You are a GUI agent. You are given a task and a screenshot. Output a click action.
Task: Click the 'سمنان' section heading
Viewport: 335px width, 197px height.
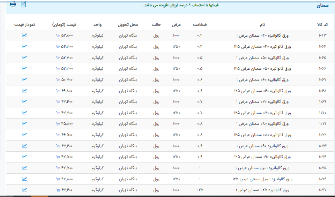click(x=322, y=6)
